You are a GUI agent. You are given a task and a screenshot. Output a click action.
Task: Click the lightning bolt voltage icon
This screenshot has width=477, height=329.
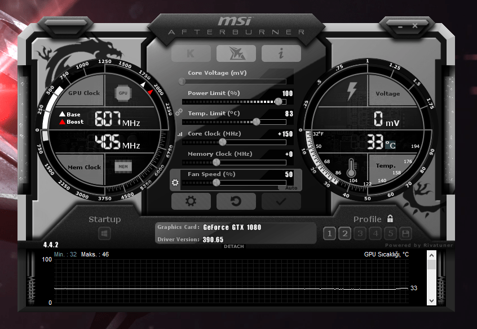[x=352, y=91]
